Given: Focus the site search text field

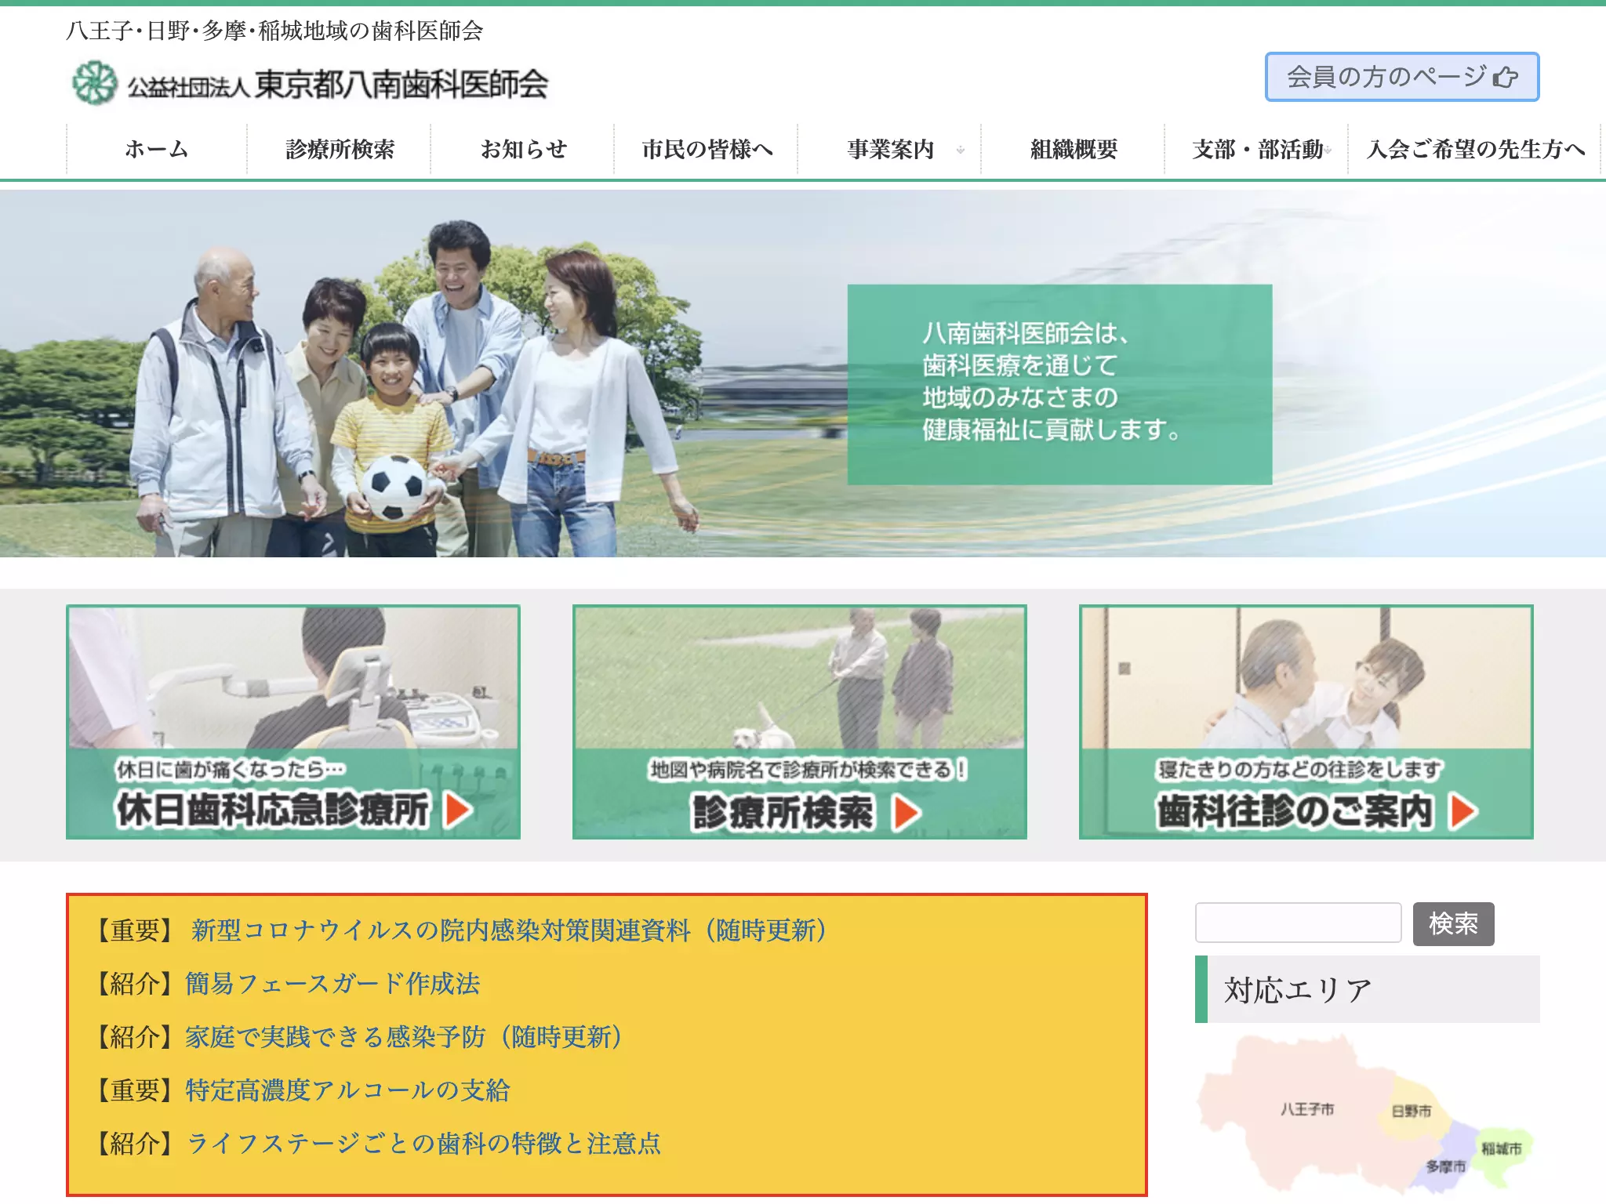Looking at the screenshot, I should click(1298, 923).
